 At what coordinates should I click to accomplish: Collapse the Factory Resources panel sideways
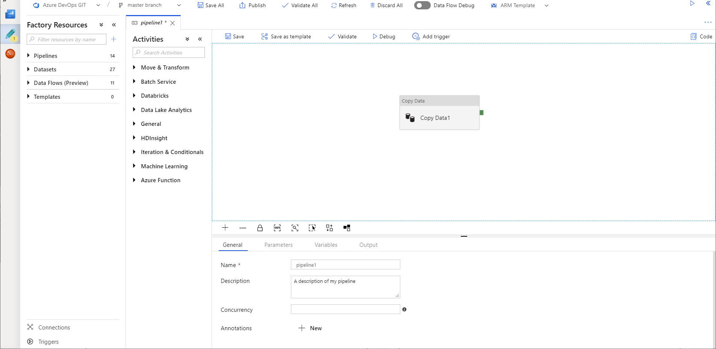[x=114, y=25]
